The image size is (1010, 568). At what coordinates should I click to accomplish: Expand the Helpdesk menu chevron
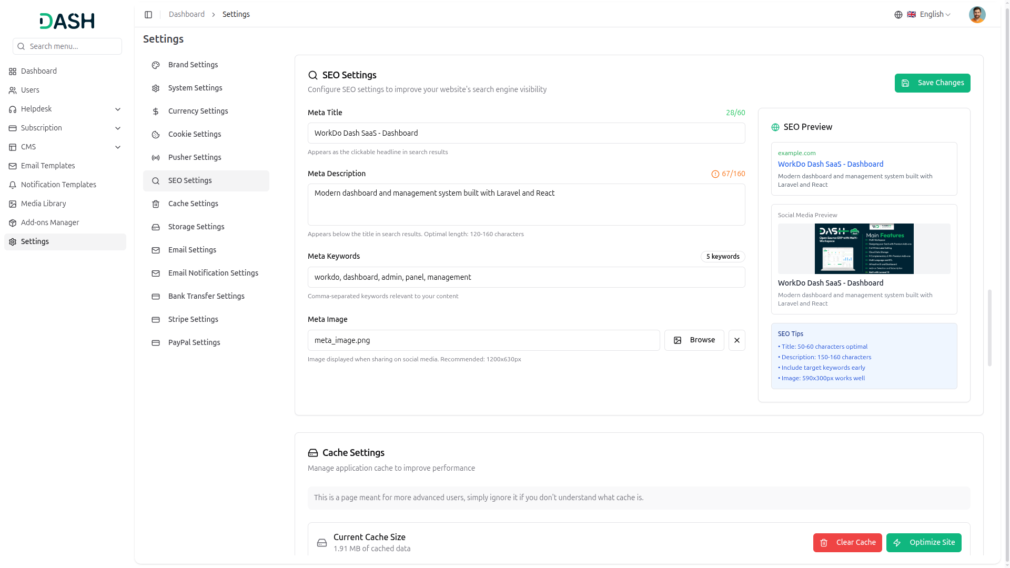[118, 109]
